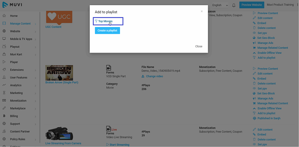299x147 pixels.
Task: Click the Policy Rules icon in sidebar
Action: coord(4,139)
